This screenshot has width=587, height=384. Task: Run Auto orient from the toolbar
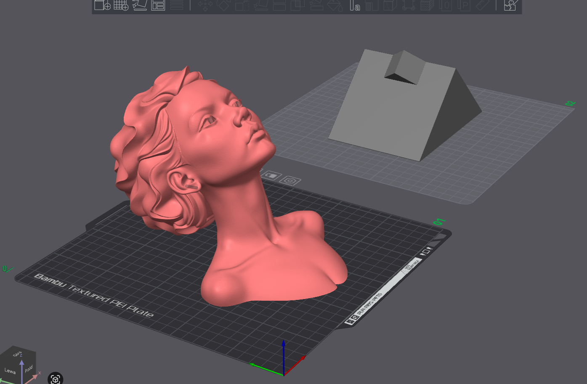pos(140,5)
